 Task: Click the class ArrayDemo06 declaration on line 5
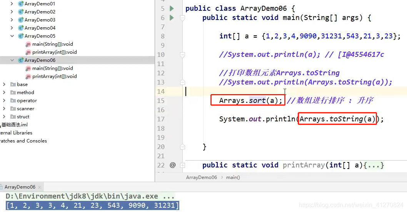coord(240,8)
